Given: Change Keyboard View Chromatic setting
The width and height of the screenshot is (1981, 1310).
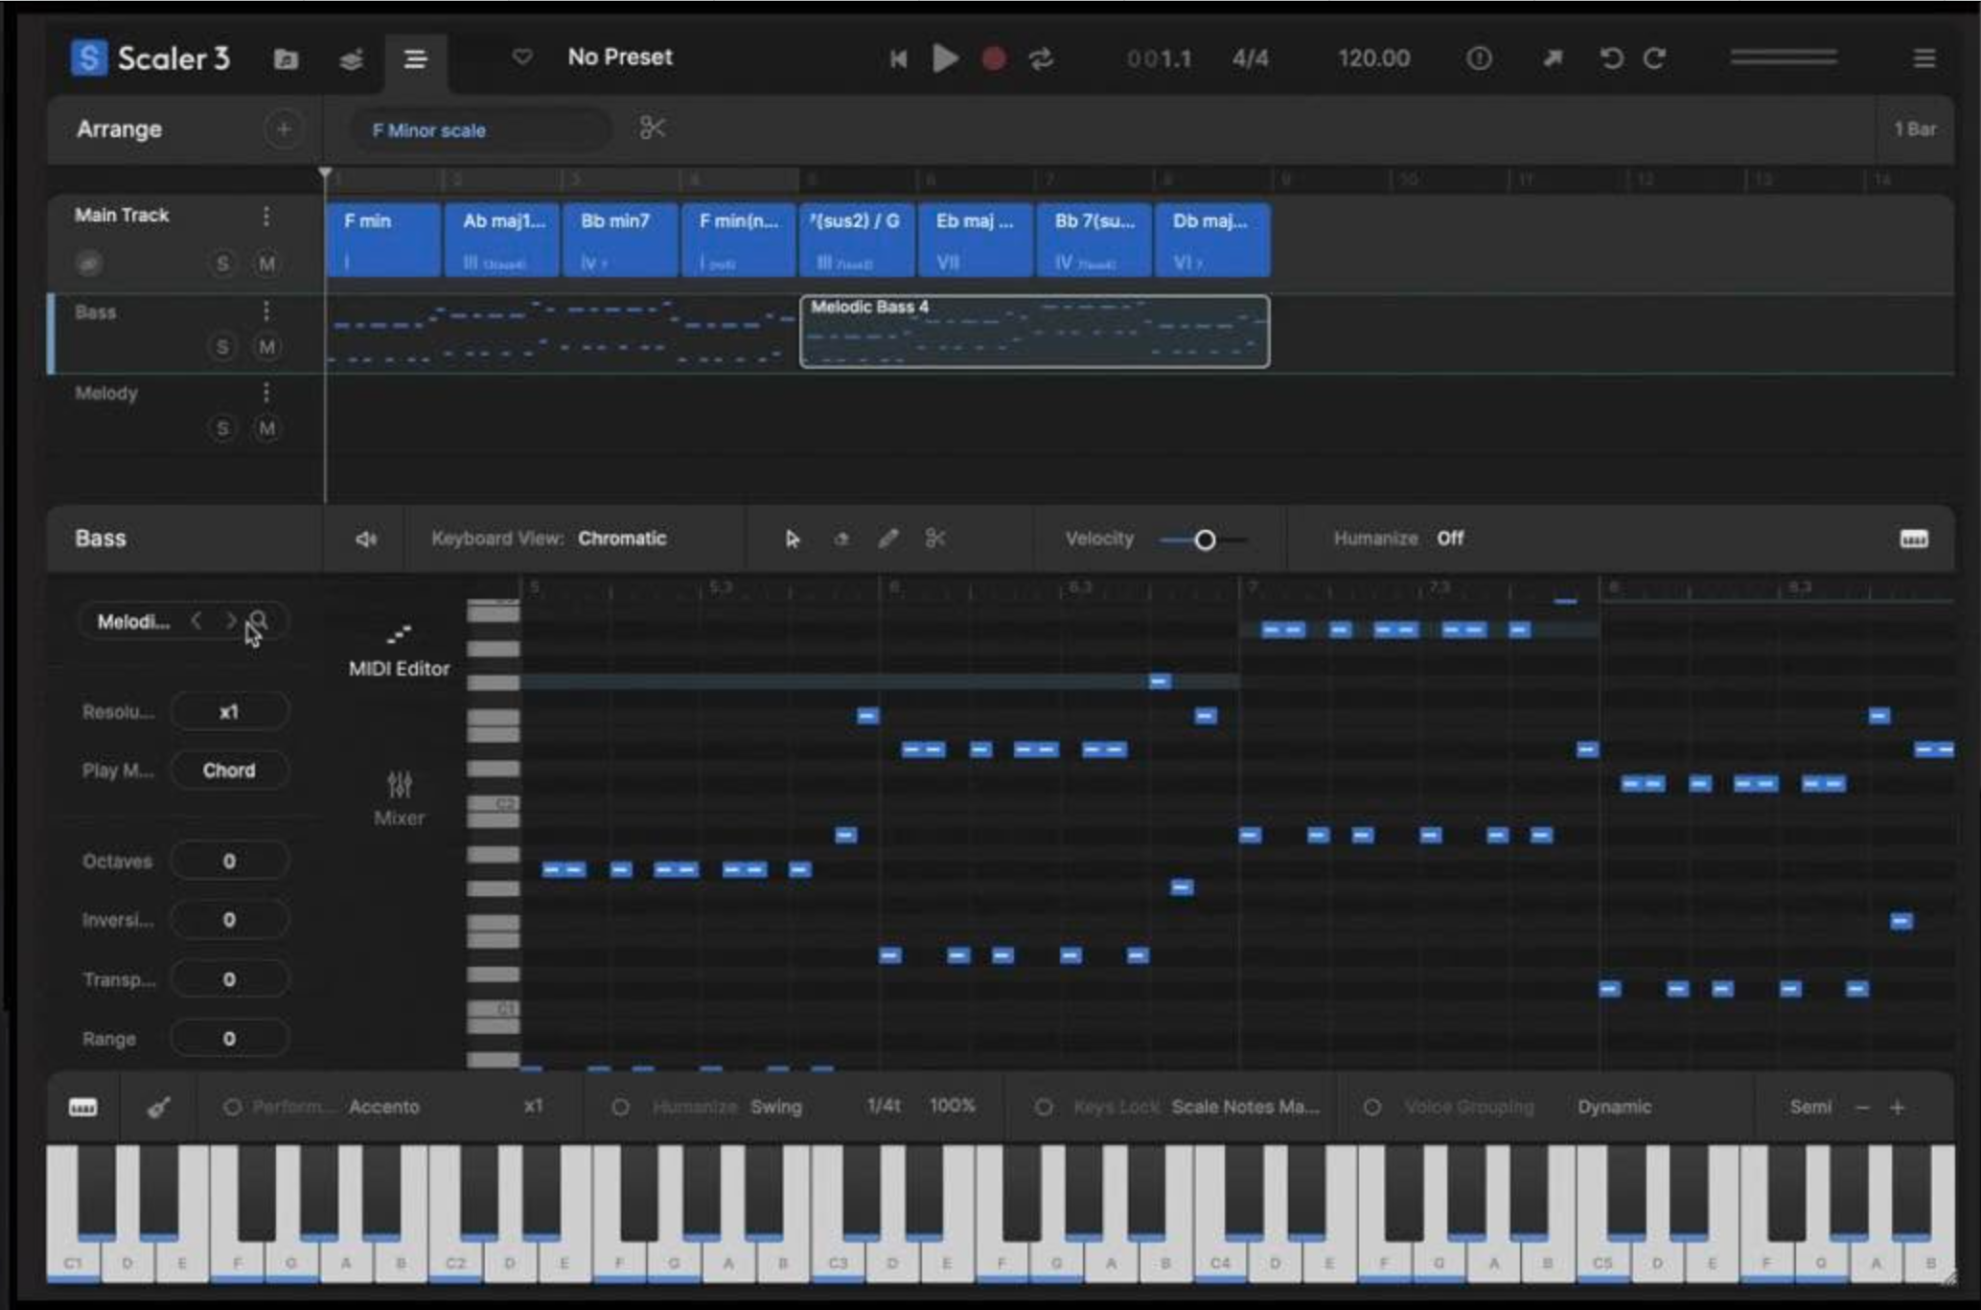Looking at the screenshot, I should coord(622,539).
